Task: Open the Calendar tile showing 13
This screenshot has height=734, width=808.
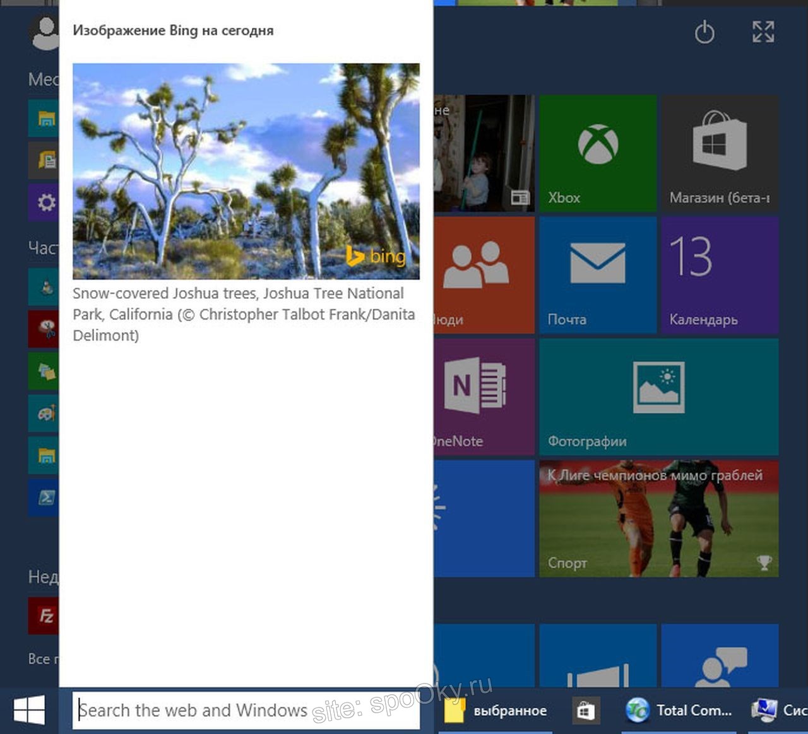Action: (x=720, y=275)
